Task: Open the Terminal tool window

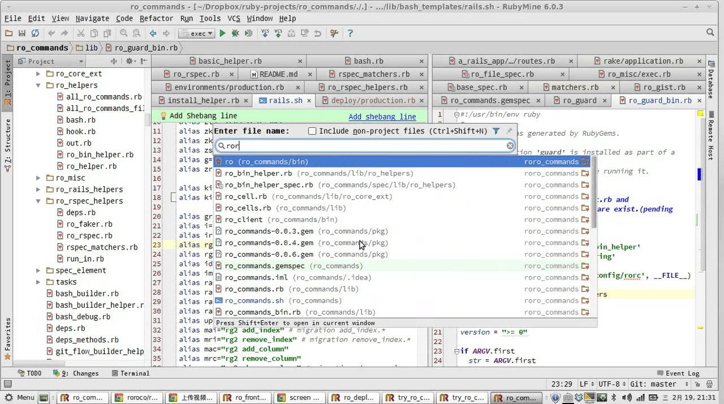Action: (131, 373)
